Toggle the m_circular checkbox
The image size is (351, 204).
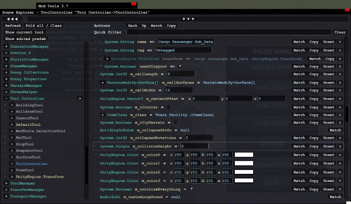pos(169,107)
